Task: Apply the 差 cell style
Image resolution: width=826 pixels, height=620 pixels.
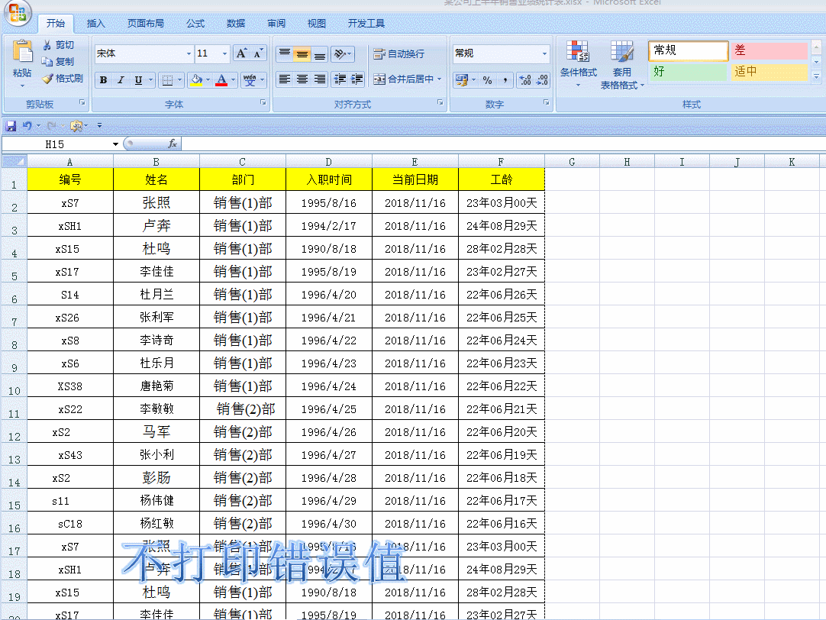Action: [769, 50]
